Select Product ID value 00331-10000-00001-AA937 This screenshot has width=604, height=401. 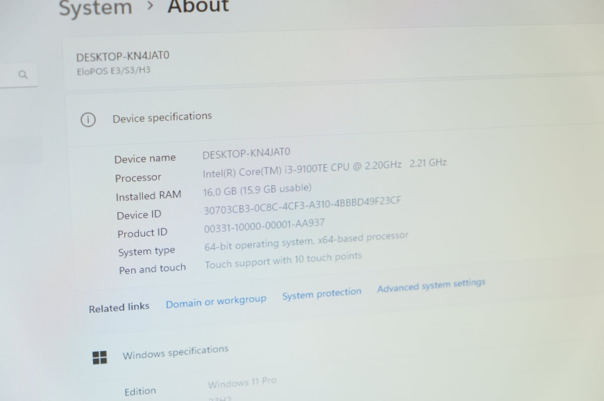(x=264, y=226)
